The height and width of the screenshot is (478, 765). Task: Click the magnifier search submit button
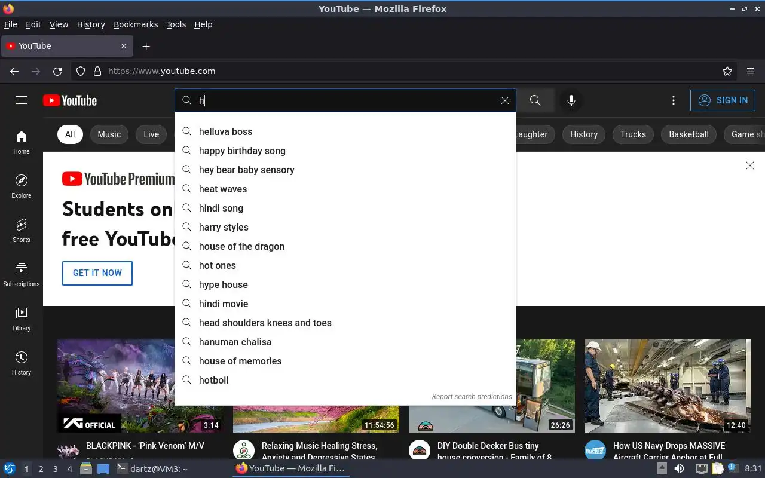point(535,100)
